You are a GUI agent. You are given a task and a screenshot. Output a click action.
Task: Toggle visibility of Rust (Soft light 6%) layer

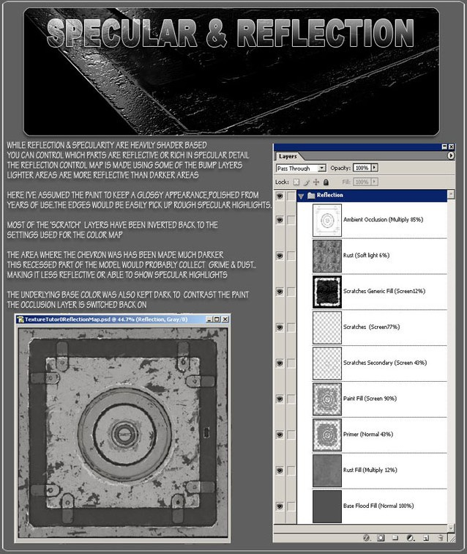(280, 256)
